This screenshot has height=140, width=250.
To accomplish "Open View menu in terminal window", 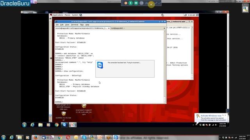I will (x=67, y=25).
